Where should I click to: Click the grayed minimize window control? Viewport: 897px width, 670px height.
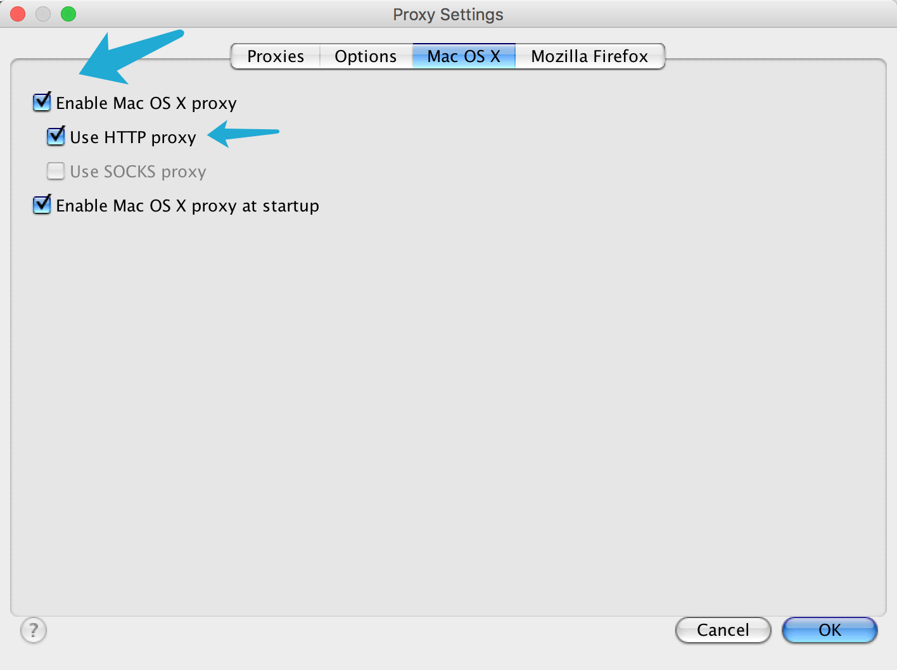[x=42, y=13]
